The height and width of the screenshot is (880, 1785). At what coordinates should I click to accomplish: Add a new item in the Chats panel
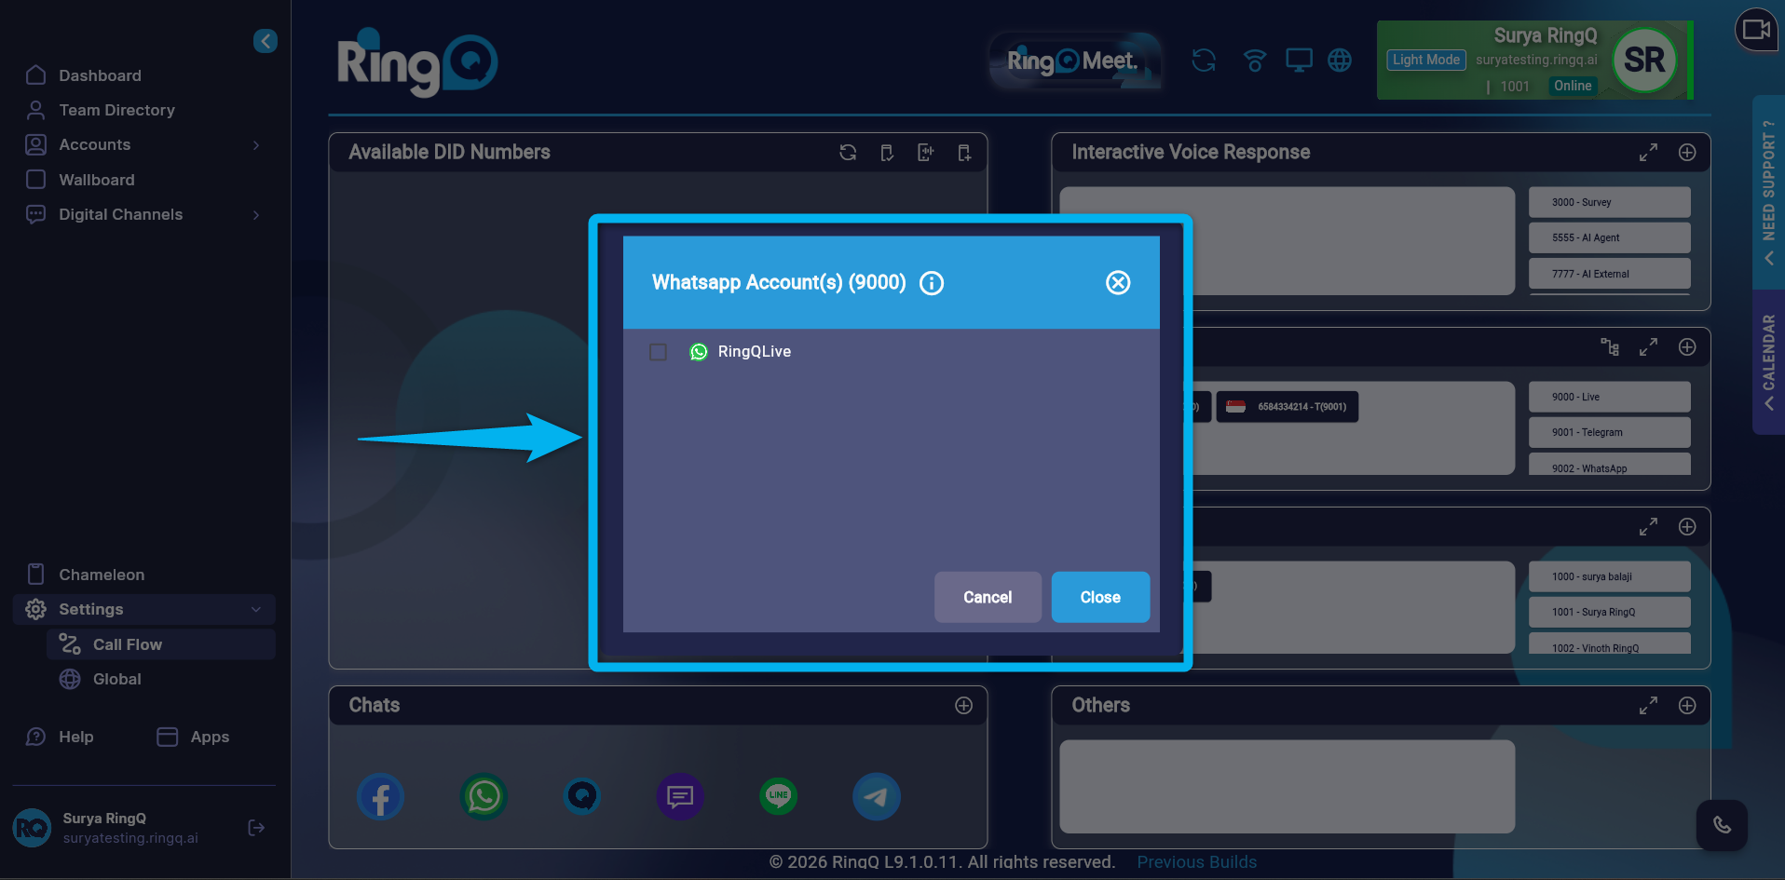pyautogui.click(x=964, y=706)
